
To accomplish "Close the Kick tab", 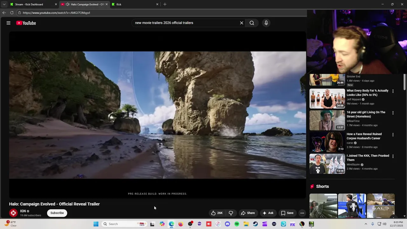I will click(157, 4).
